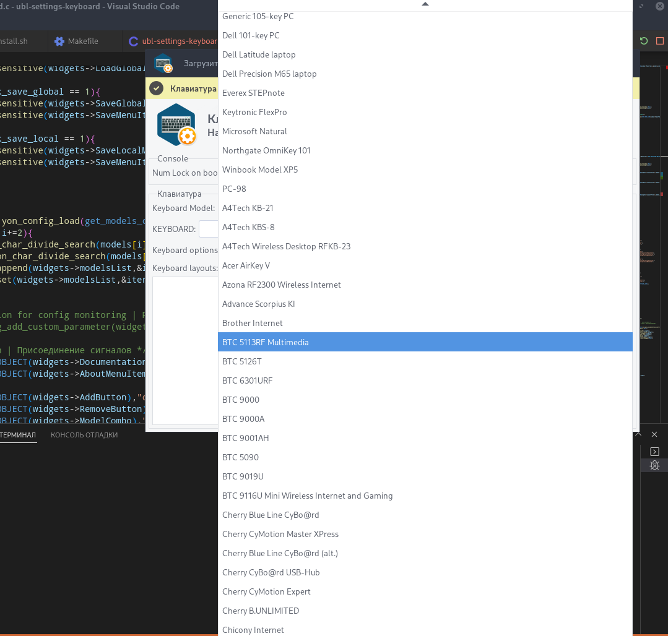Pick Cherry CyMotion Master XPress
The width and height of the screenshot is (668, 636).
[425, 534]
